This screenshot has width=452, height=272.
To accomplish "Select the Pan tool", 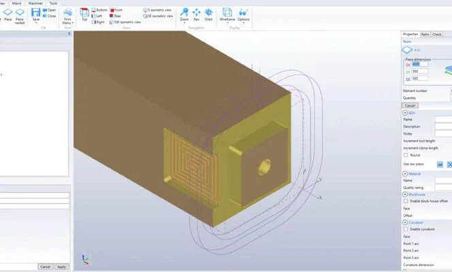I will 196,14.
